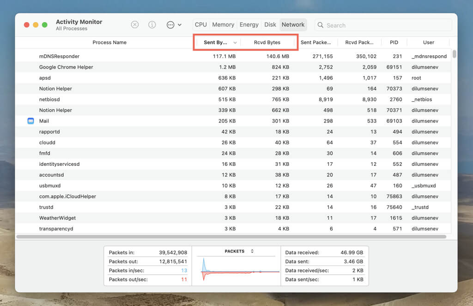
Task: Click the stop process X icon
Action: coord(135,25)
